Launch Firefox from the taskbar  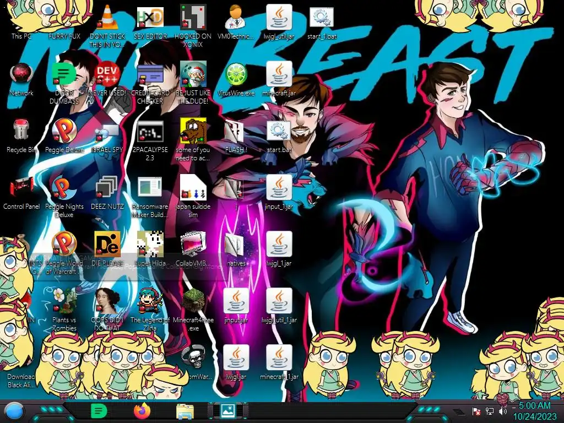click(142, 411)
